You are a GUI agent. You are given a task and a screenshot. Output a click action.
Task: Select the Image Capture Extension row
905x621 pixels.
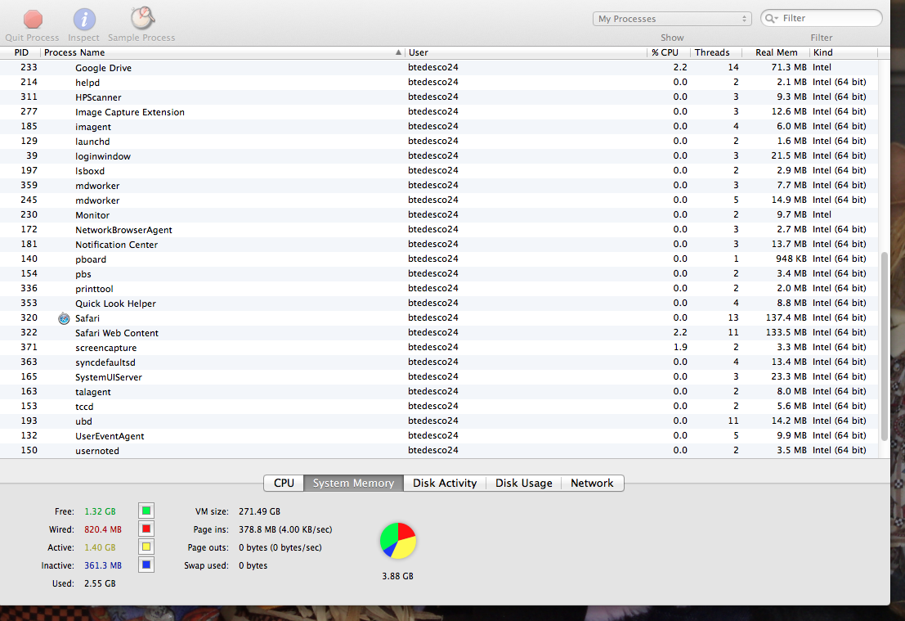click(439, 111)
